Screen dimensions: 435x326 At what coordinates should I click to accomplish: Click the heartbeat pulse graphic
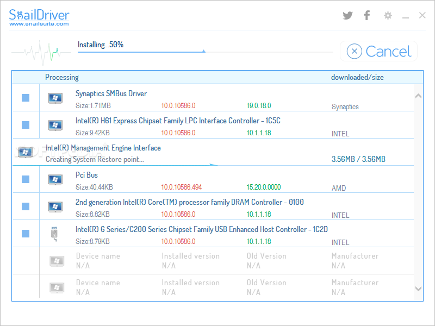click(x=41, y=52)
